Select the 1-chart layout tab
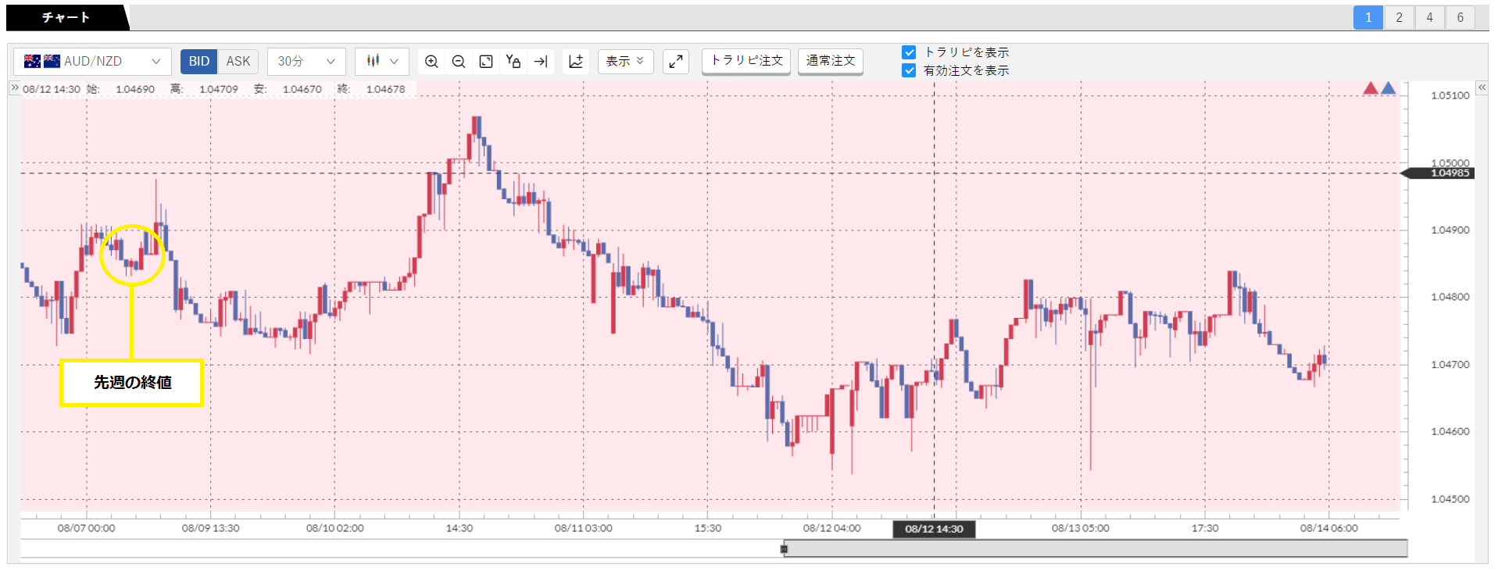The width and height of the screenshot is (1498, 571). [1368, 17]
